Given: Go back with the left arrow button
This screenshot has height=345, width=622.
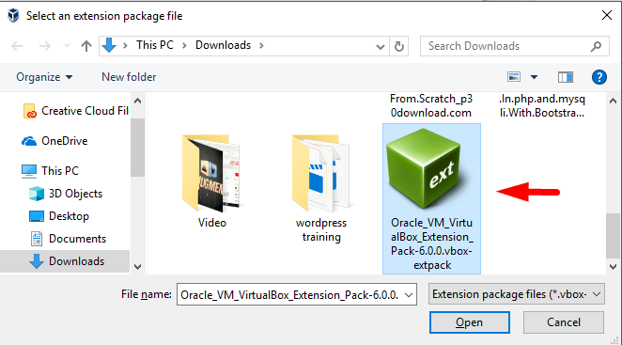Looking at the screenshot, I should [17, 46].
